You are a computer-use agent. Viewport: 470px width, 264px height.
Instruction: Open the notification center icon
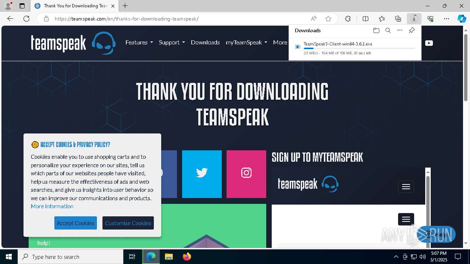[x=458, y=257]
